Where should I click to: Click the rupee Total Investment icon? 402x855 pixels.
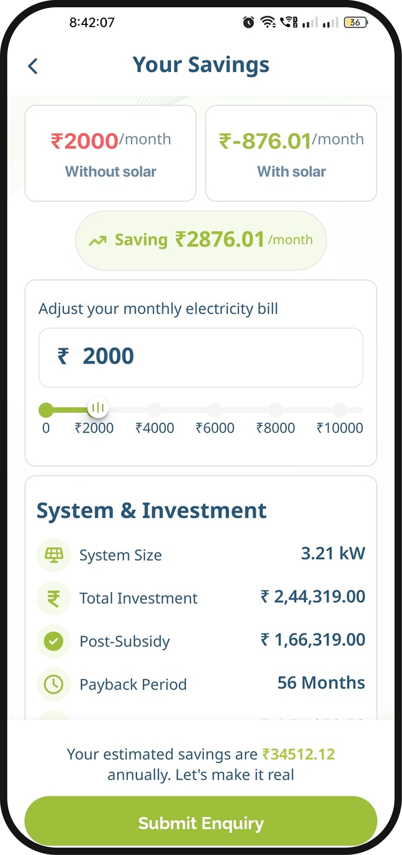pyautogui.click(x=54, y=598)
